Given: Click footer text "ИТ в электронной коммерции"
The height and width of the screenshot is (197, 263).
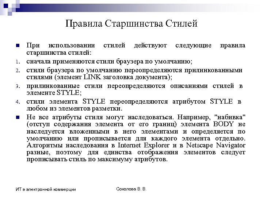Looking at the screenshot, I should pos(46,189).
